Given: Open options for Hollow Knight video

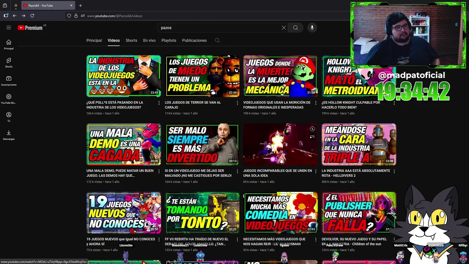Looking at the screenshot, I should (394, 103).
